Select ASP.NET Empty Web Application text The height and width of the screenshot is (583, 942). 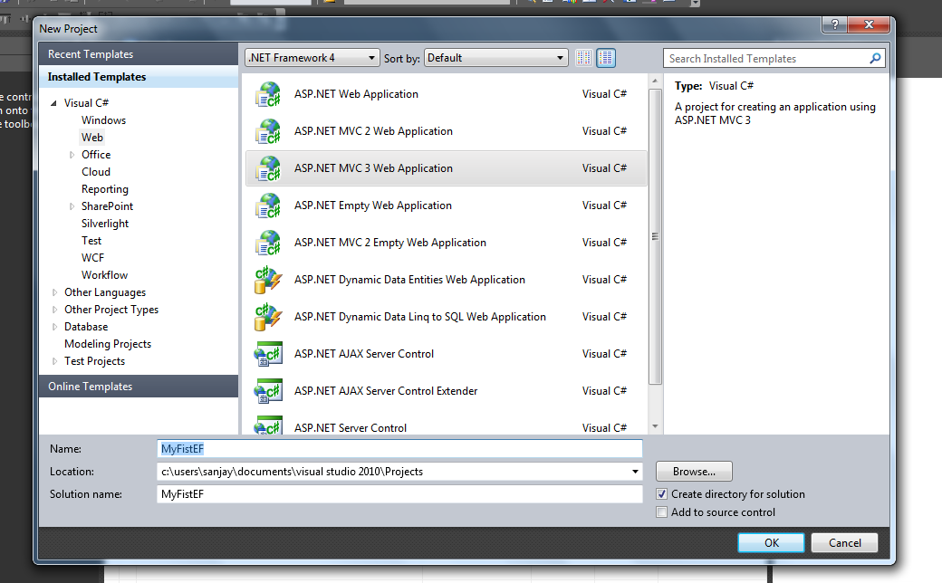pos(372,205)
